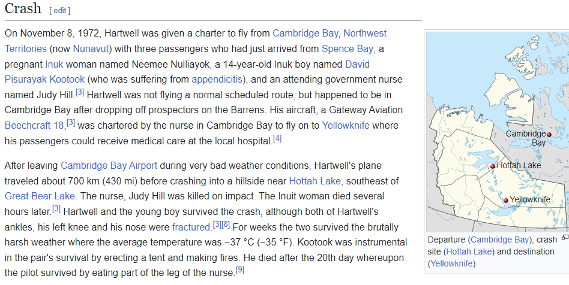The height and width of the screenshot is (285, 569).
Task: Open the edit link beside Crash heading
Action: 60,11
